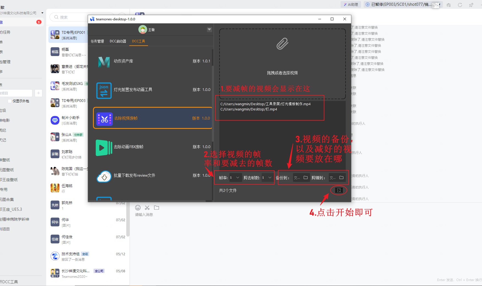Click the paperclip icon to select video
482x286 pixels.
click(x=282, y=44)
